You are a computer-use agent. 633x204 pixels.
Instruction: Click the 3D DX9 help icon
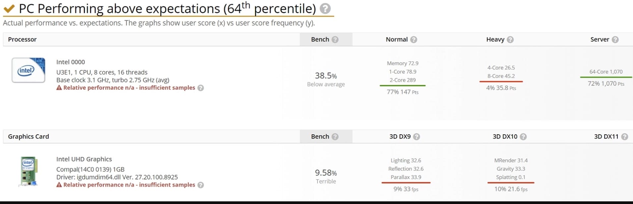[417, 137]
